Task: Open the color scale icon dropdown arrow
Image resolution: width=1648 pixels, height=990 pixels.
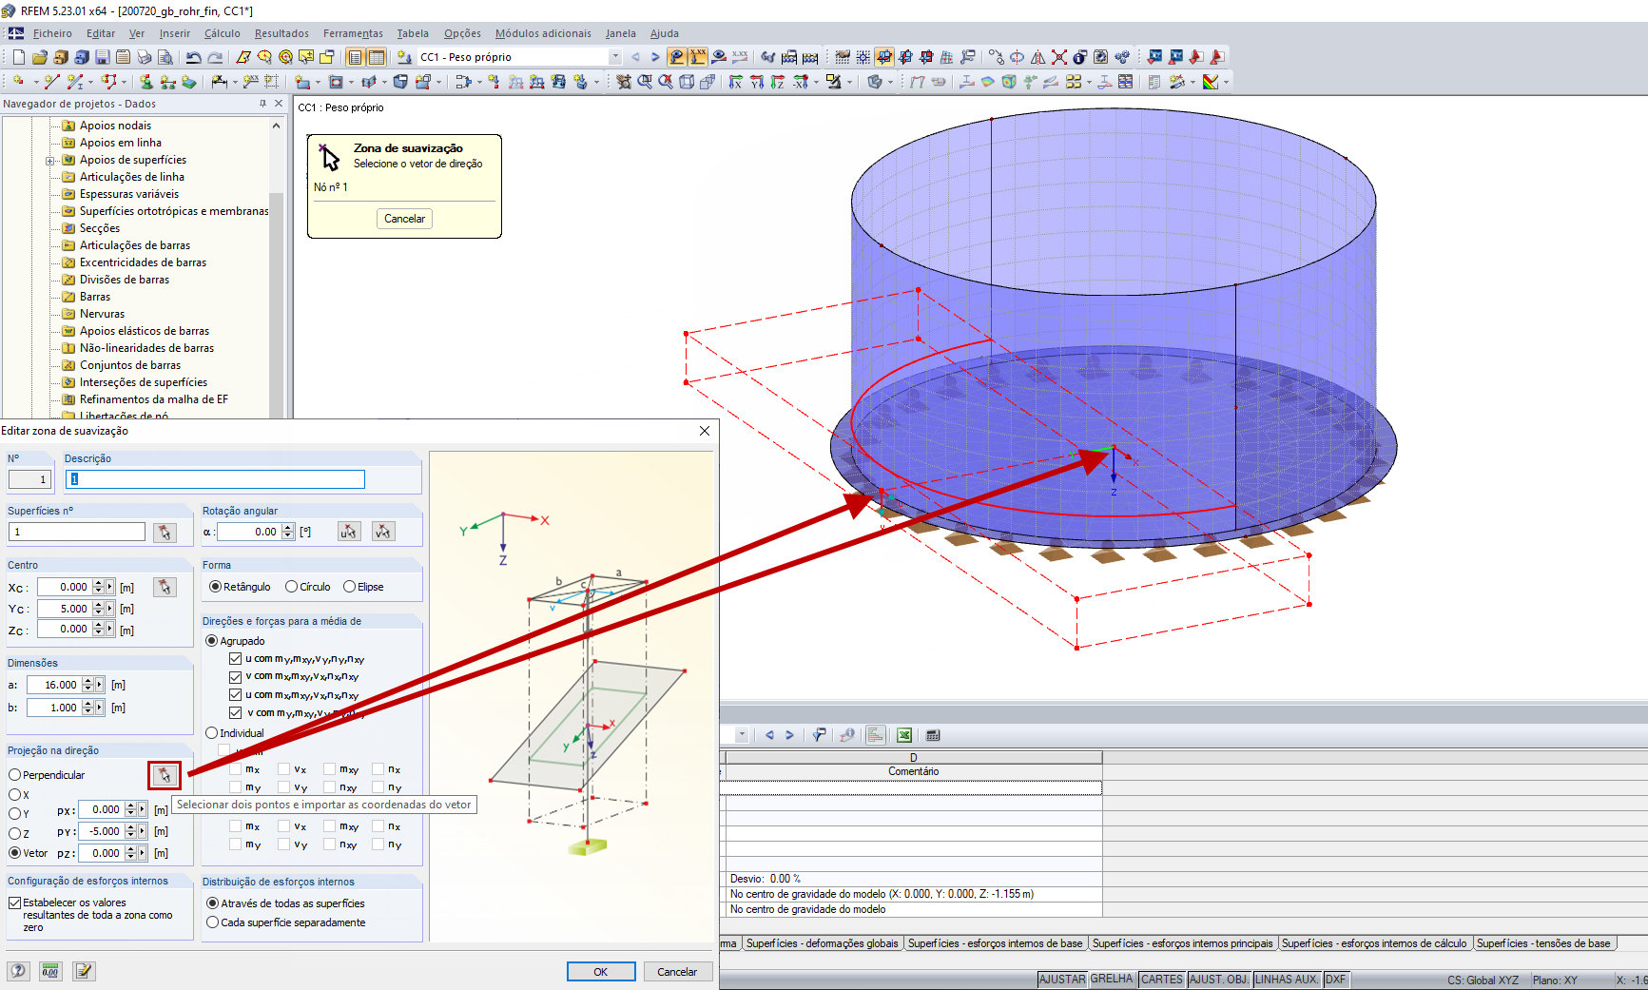Action: (x=1226, y=82)
